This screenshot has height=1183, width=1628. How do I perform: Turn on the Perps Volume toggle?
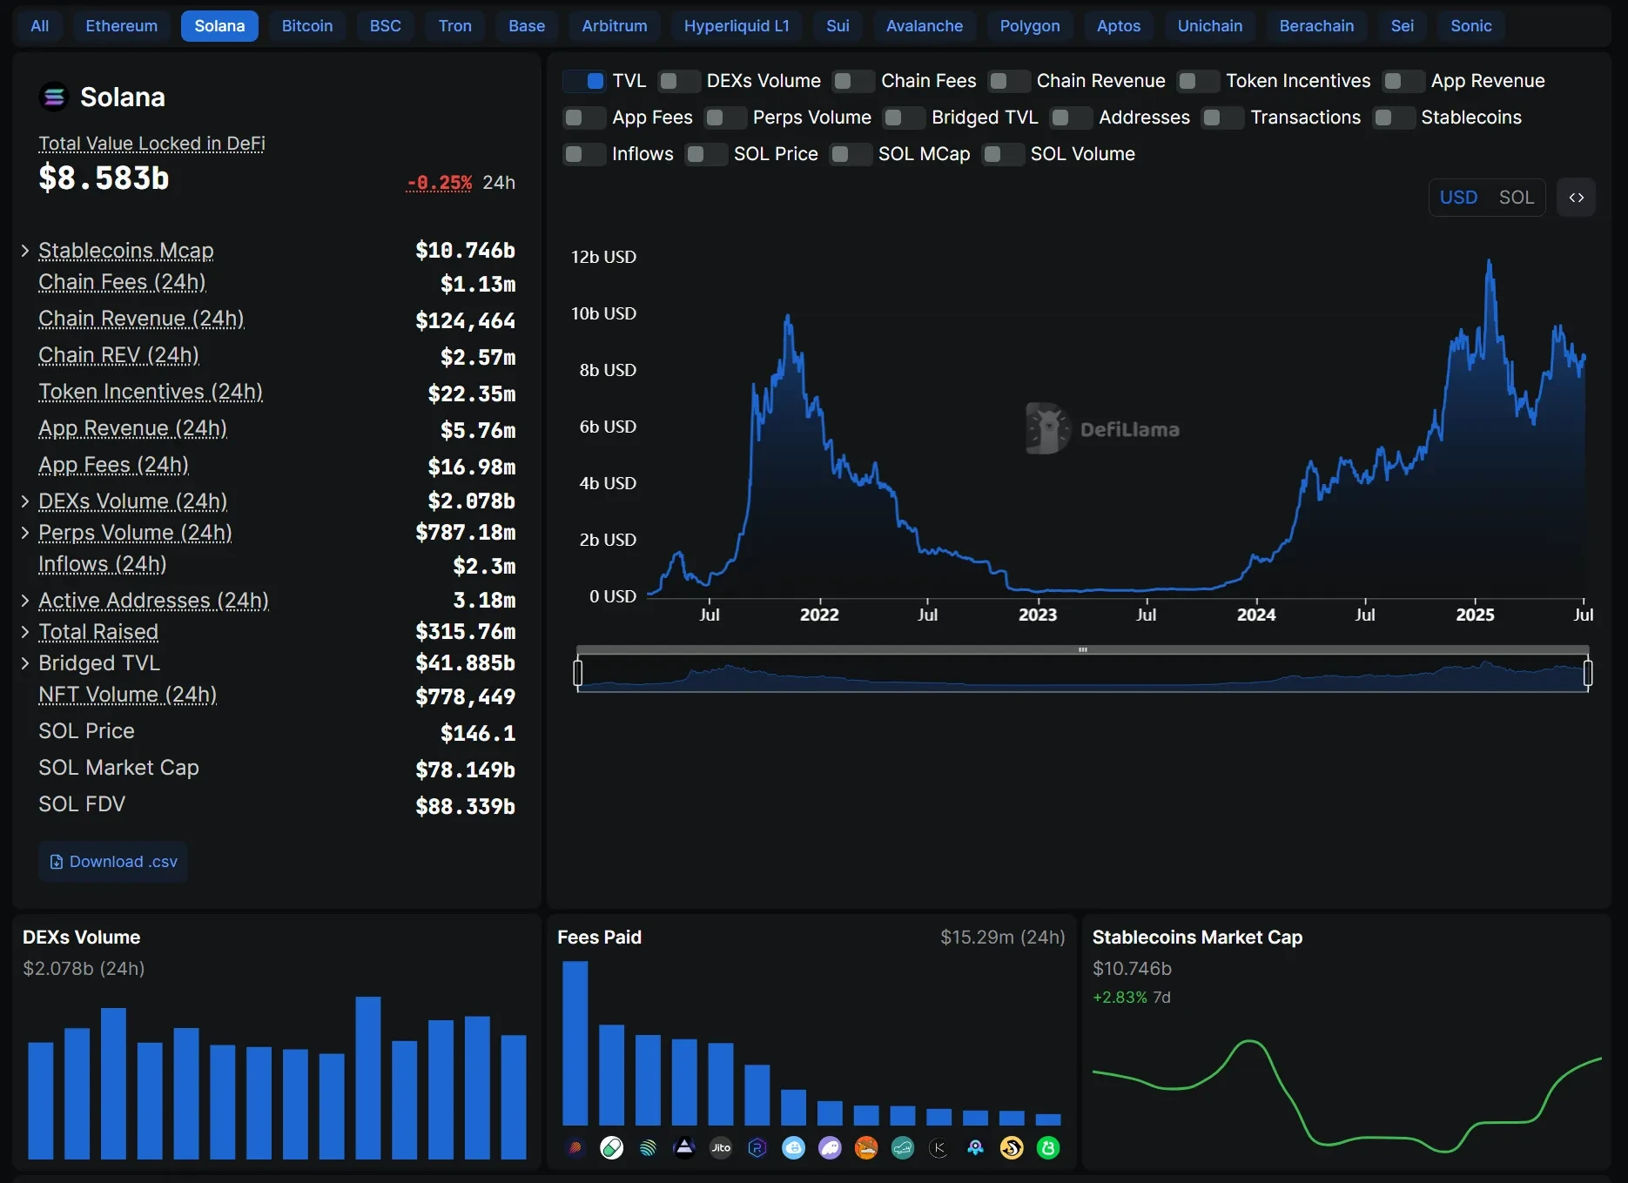point(725,118)
